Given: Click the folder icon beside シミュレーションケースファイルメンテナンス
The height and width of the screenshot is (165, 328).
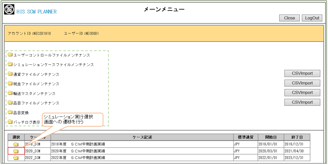Looking at the screenshot, I should (x=10, y=64).
